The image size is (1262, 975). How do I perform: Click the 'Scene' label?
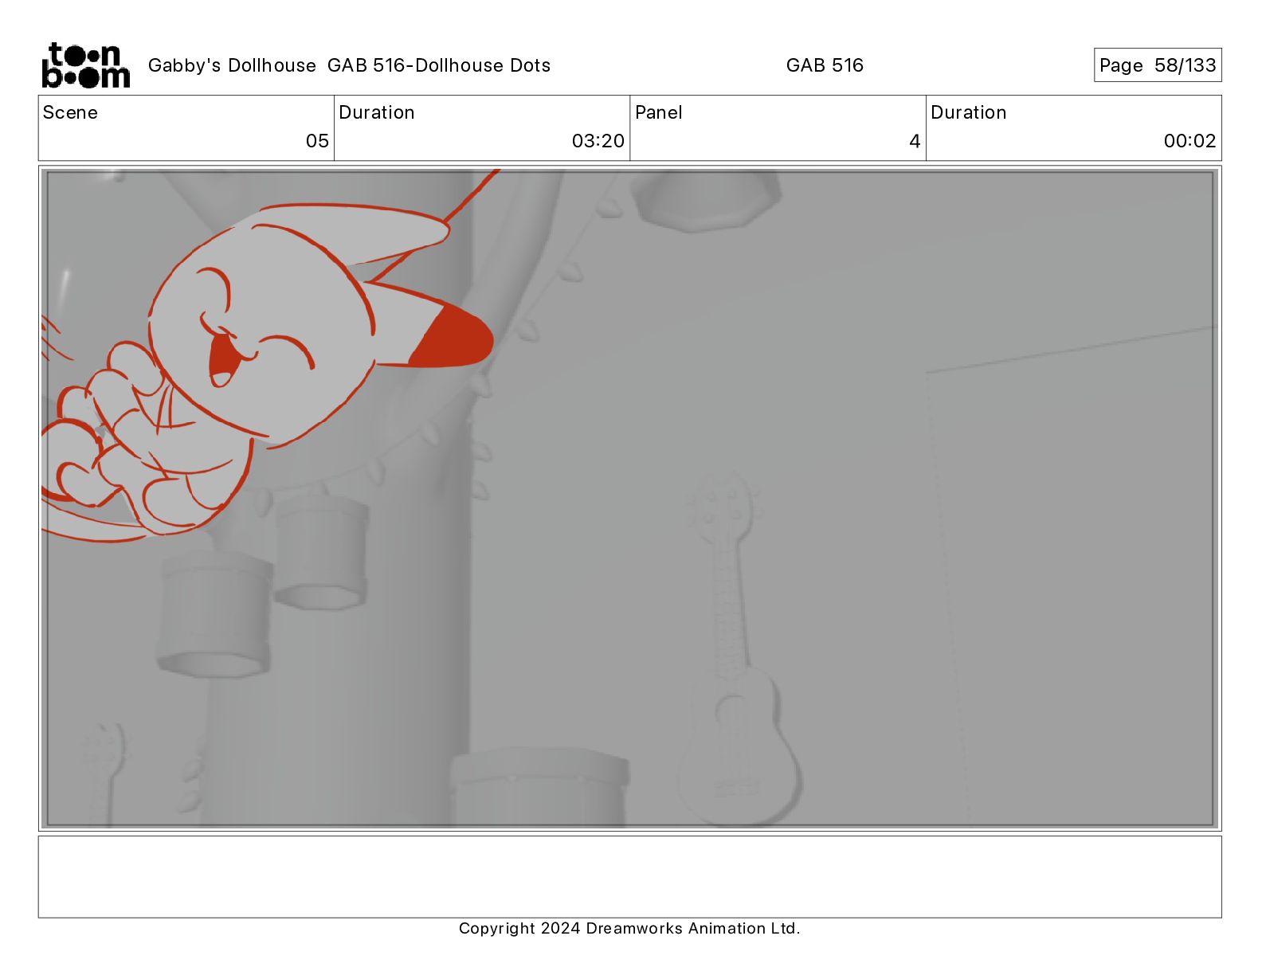tap(70, 112)
